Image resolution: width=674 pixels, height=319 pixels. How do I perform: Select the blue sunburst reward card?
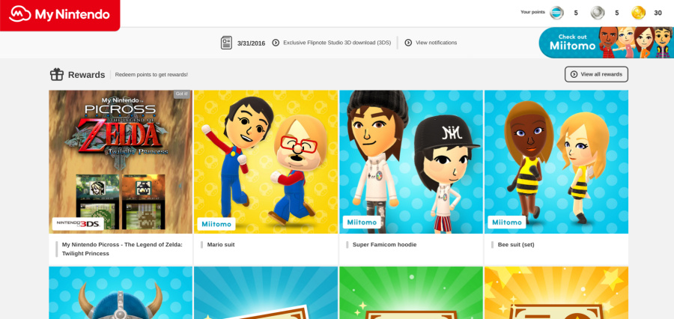point(266,293)
